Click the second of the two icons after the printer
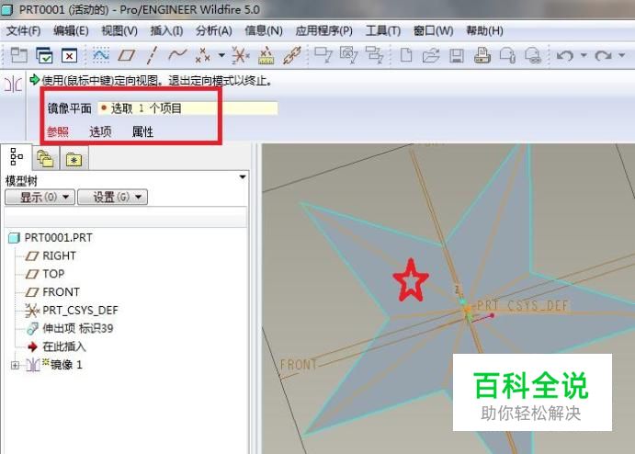The height and width of the screenshot is (454, 635). (533, 55)
